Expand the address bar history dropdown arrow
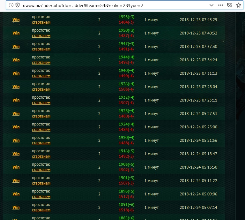This screenshot has height=220, width=245. (x=211, y=5)
